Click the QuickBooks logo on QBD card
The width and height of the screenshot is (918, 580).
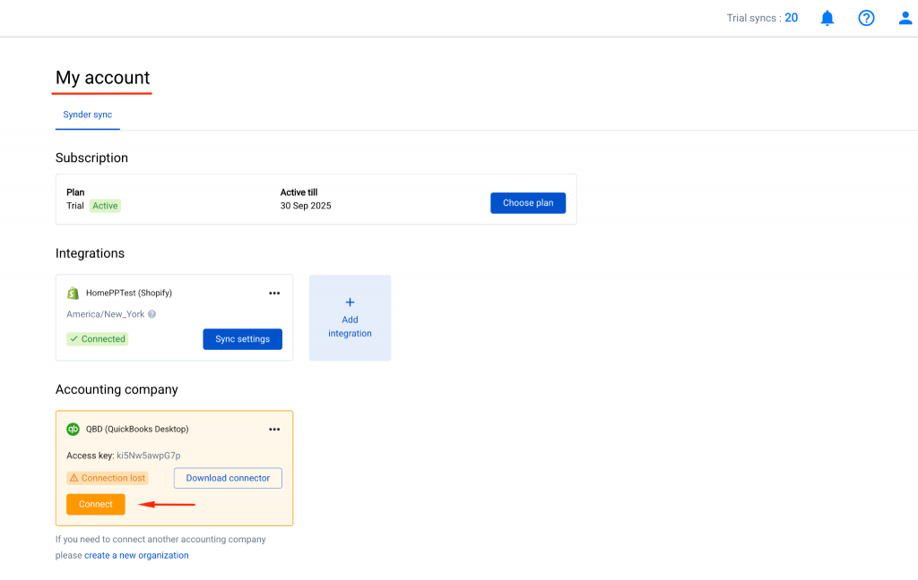pyautogui.click(x=74, y=429)
